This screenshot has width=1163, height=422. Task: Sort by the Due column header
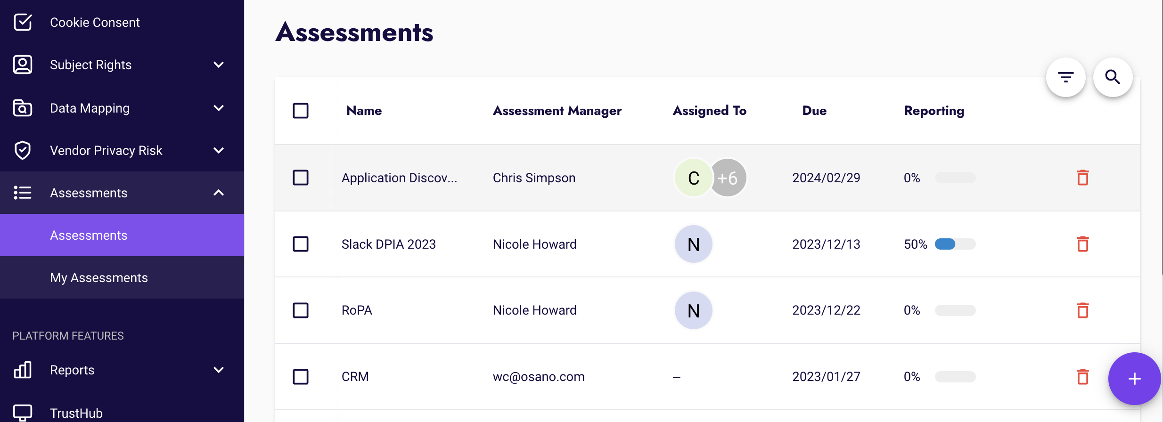click(814, 111)
